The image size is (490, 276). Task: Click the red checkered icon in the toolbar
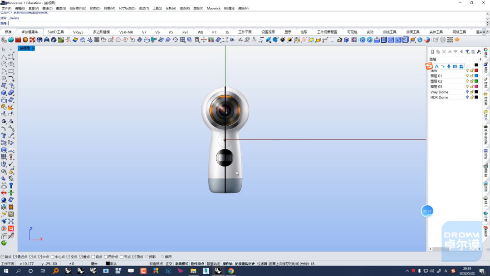[x=33, y=39]
